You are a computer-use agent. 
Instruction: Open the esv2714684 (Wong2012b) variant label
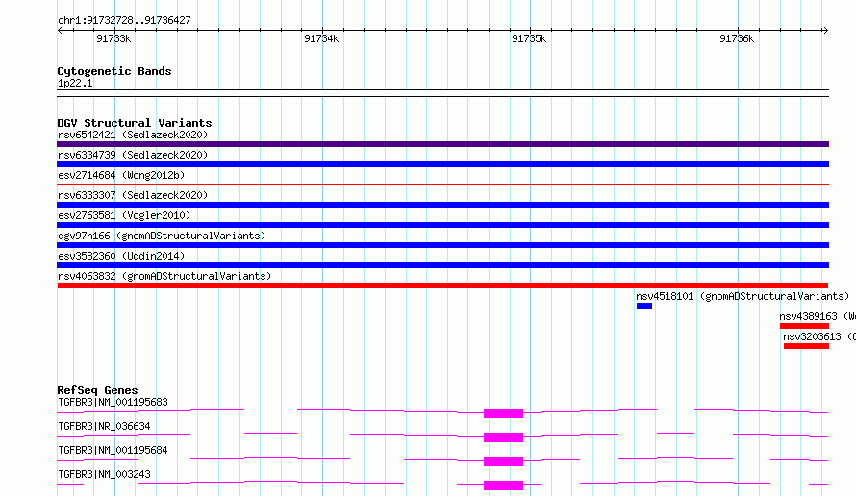(121, 175)
